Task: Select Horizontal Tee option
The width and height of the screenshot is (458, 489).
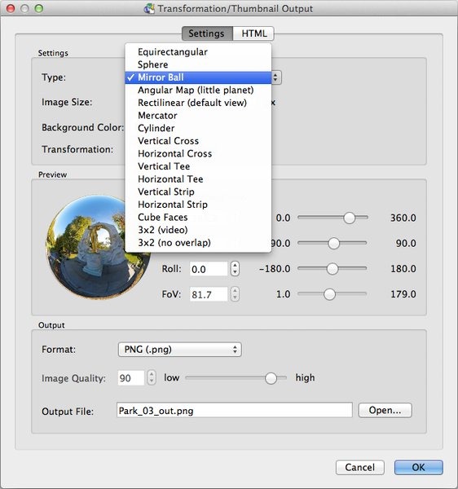Action: (198, 179)
